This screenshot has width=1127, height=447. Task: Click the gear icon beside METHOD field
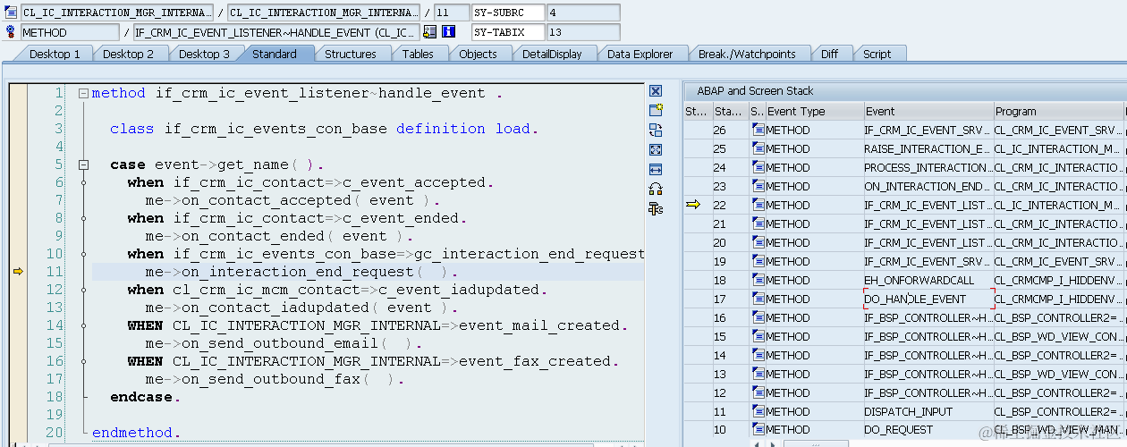(11, 32)
